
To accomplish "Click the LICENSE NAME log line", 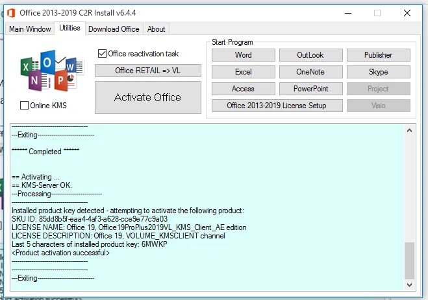I will click(129, 227).
